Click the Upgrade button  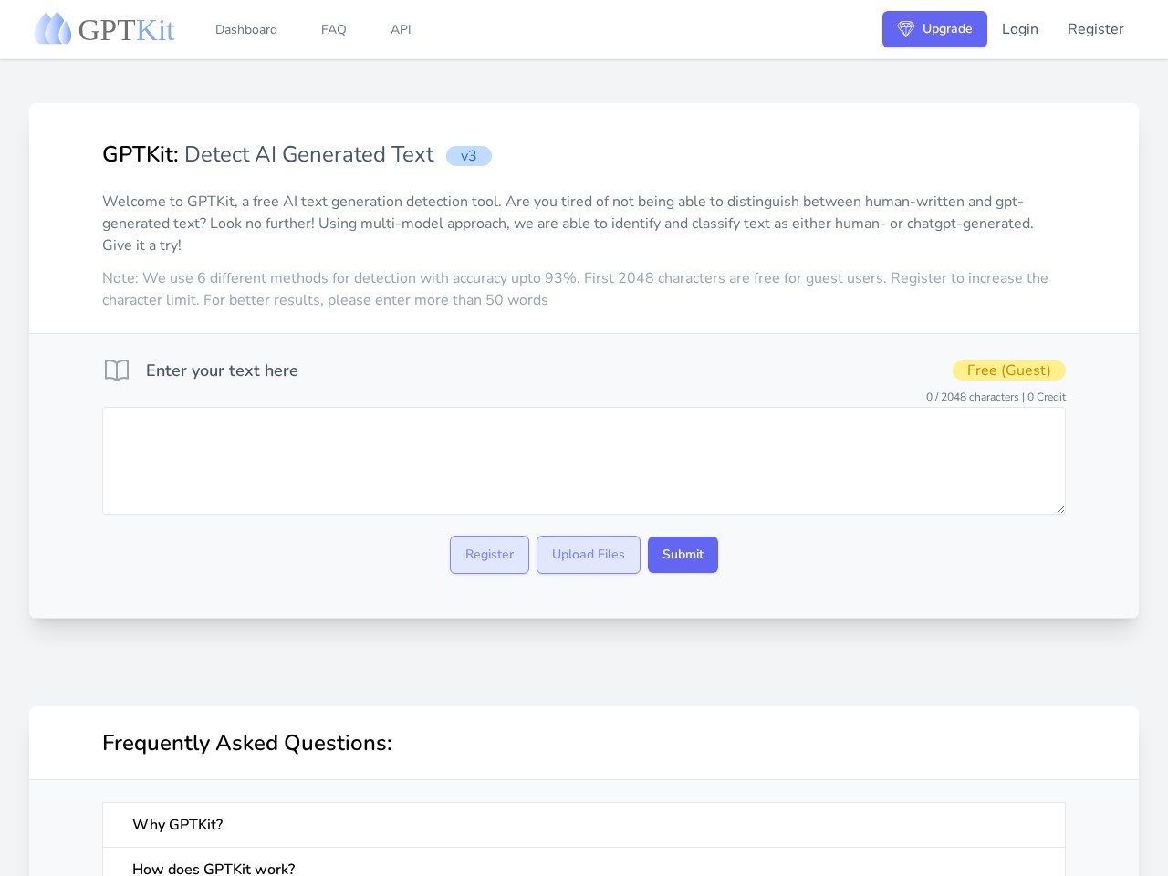click(x=934, y=29)
